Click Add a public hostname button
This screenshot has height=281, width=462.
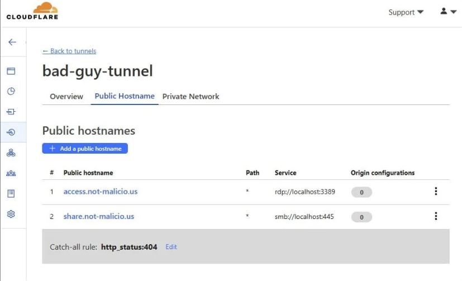pyautogui.click(x=85, y=149)
